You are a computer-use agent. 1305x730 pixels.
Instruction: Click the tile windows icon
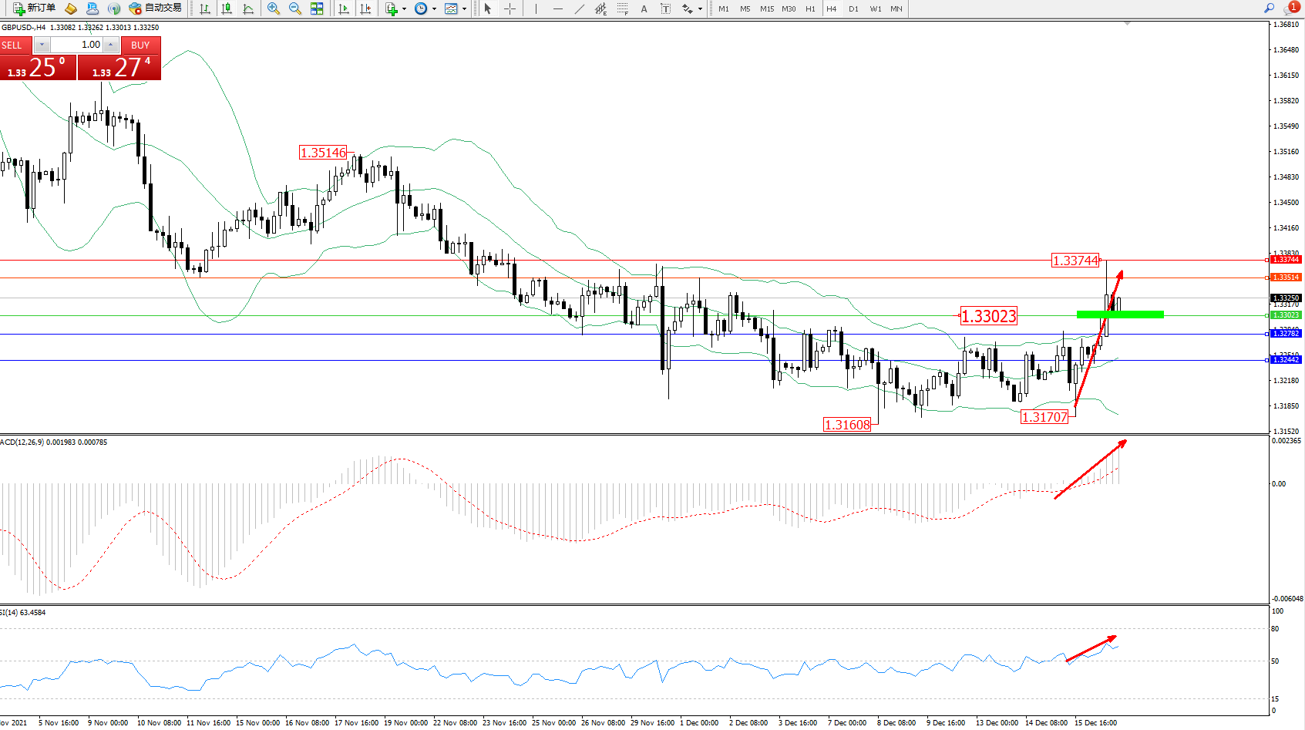pyautogui.click(x=317, y=8)
